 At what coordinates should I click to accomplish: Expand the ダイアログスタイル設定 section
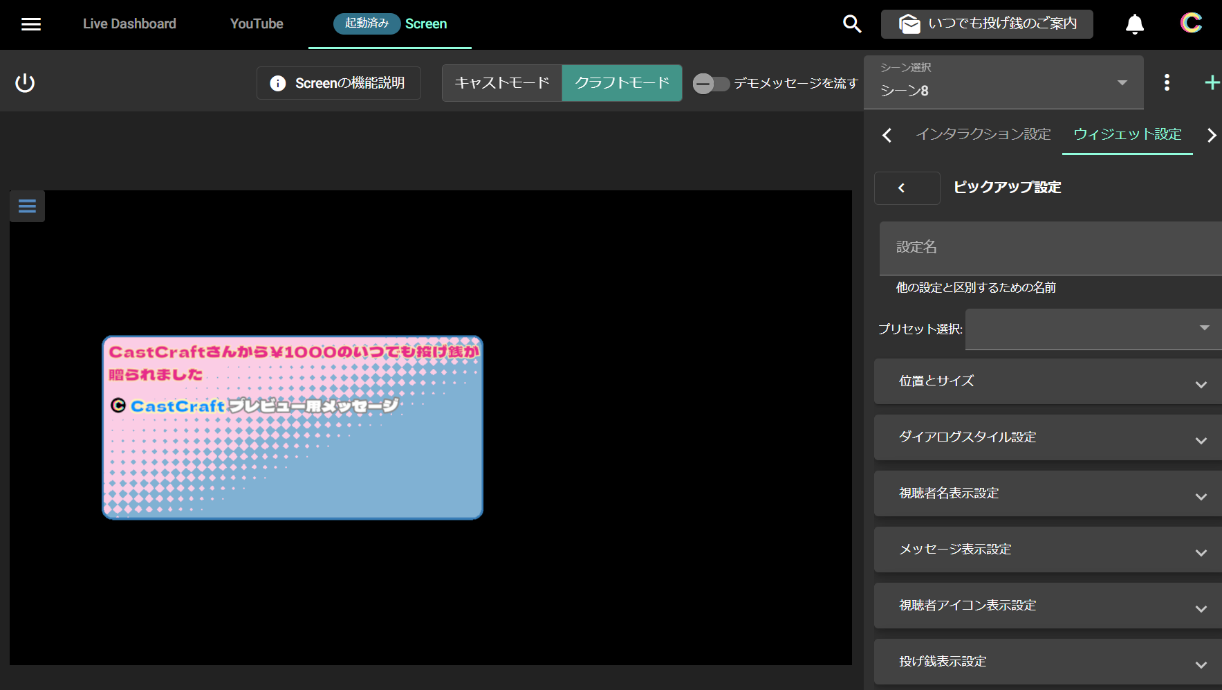click(x=1048, y=437)
